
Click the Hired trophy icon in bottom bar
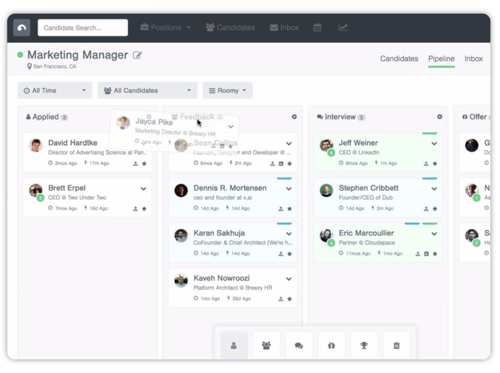[x=364, y=345]
